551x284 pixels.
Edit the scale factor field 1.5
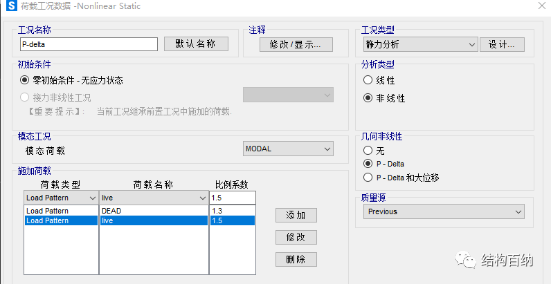[x=233, y=198]
